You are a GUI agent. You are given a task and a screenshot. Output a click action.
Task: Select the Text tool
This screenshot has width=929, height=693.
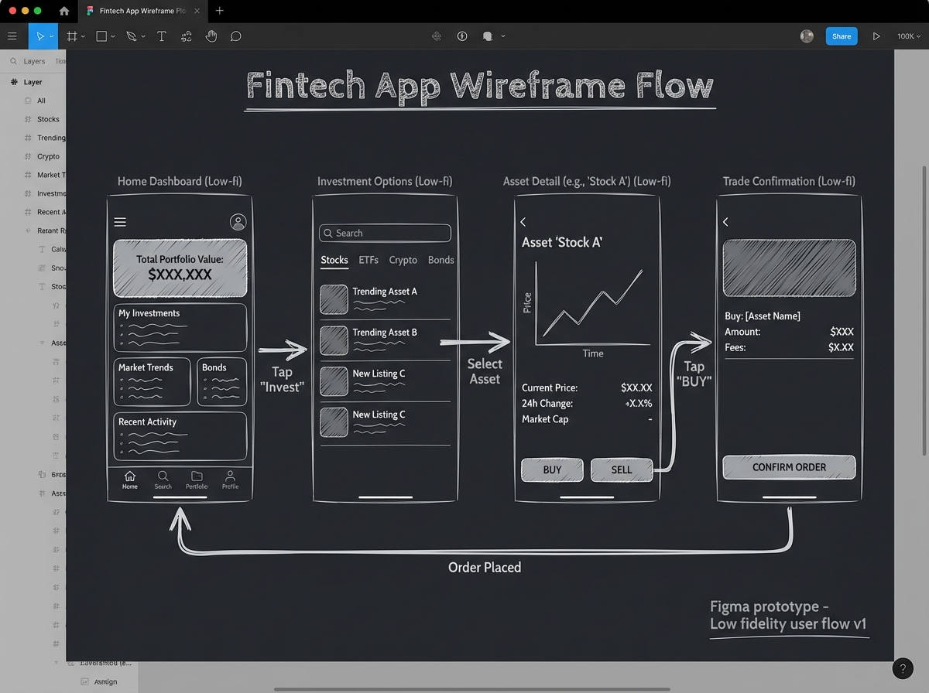coord(161,36)
